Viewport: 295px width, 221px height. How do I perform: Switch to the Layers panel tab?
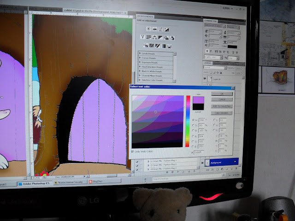point(207,63)
